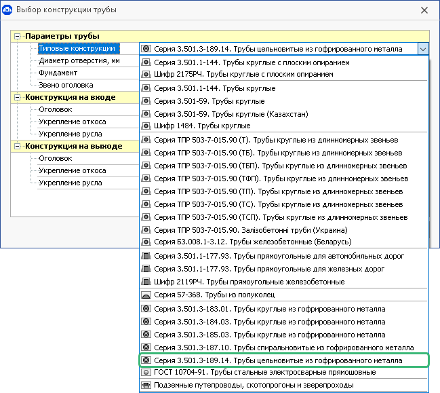Click corrugated pipe icon for Серия 3.501.3-183.01
The height and width of the screenshot is (393, 440).
point(146,309)
